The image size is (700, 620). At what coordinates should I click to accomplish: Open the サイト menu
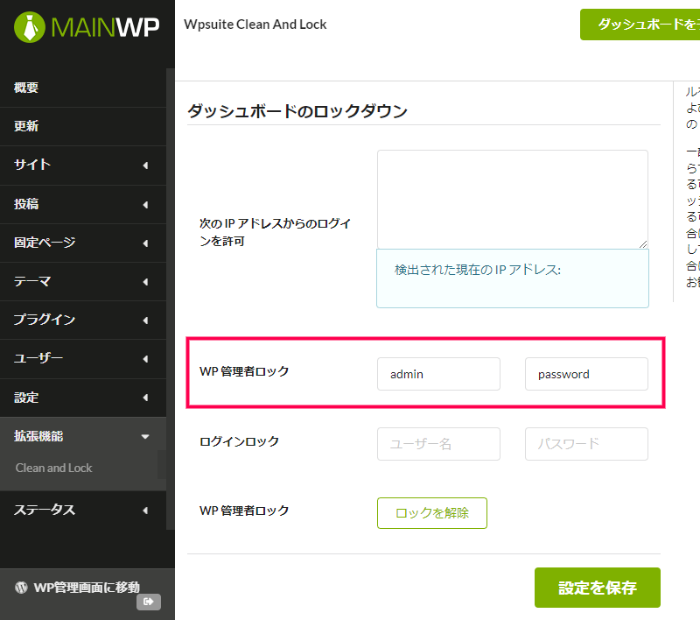click(x=83, y=165)
